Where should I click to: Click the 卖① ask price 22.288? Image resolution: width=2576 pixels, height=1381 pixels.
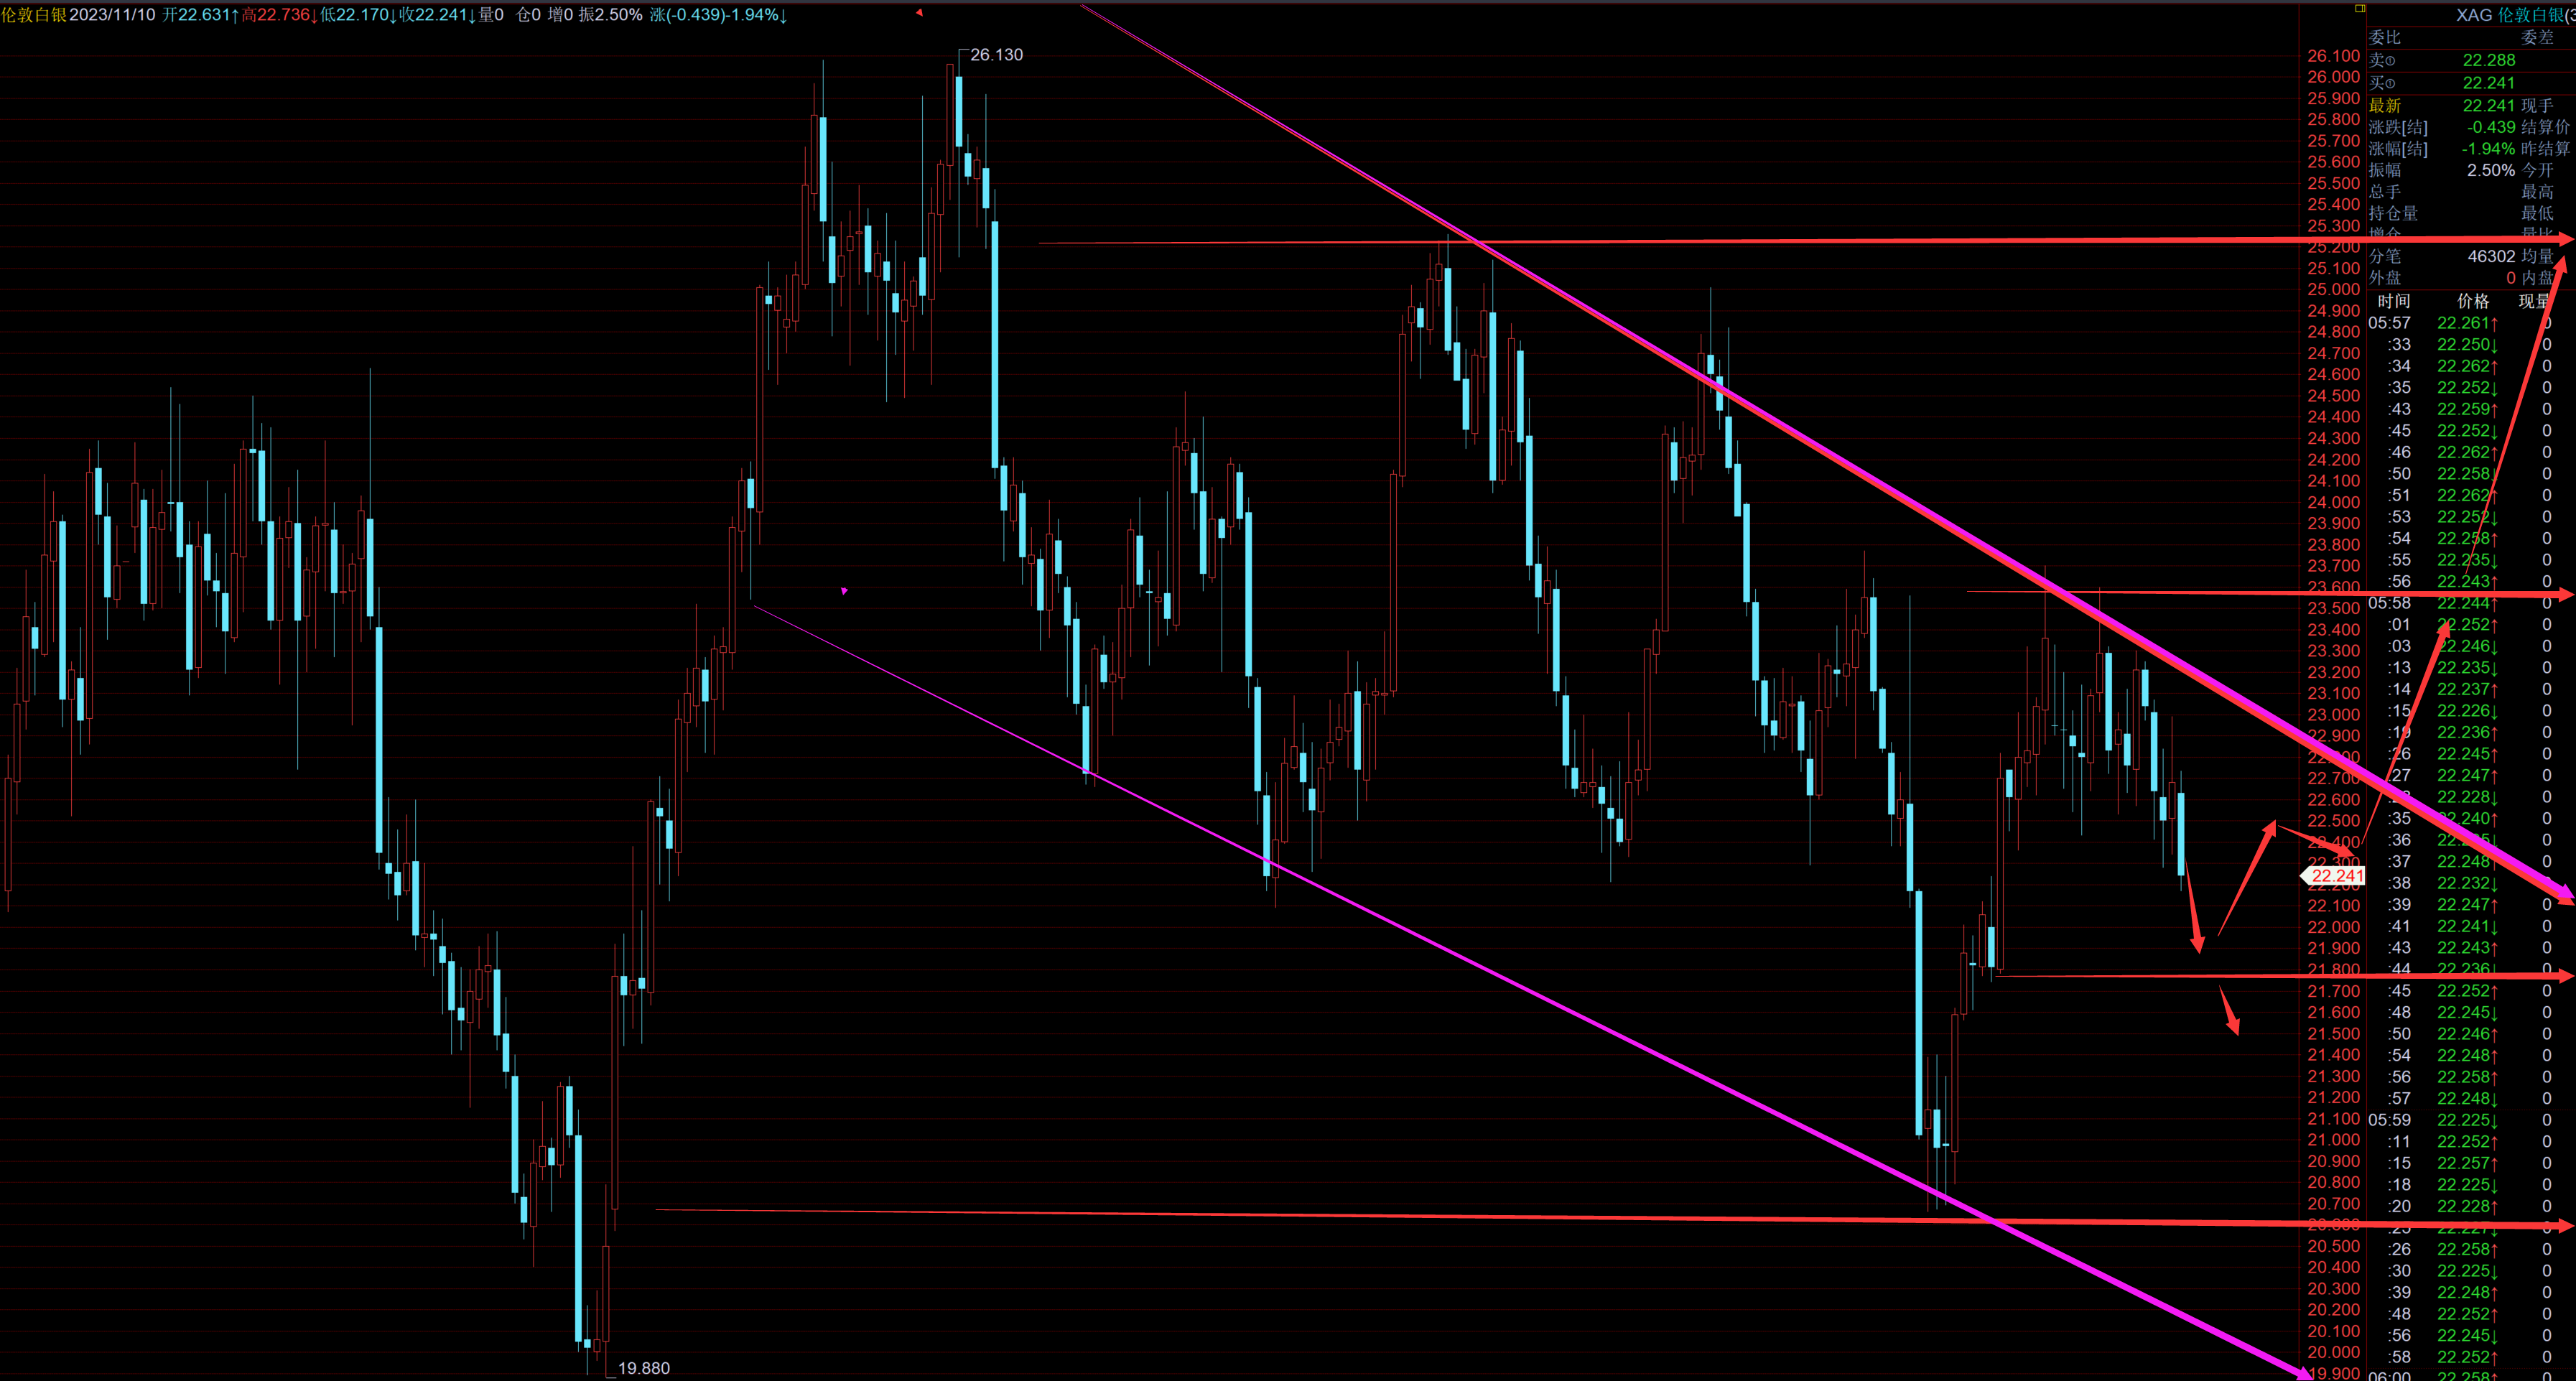click(2488, 60)
